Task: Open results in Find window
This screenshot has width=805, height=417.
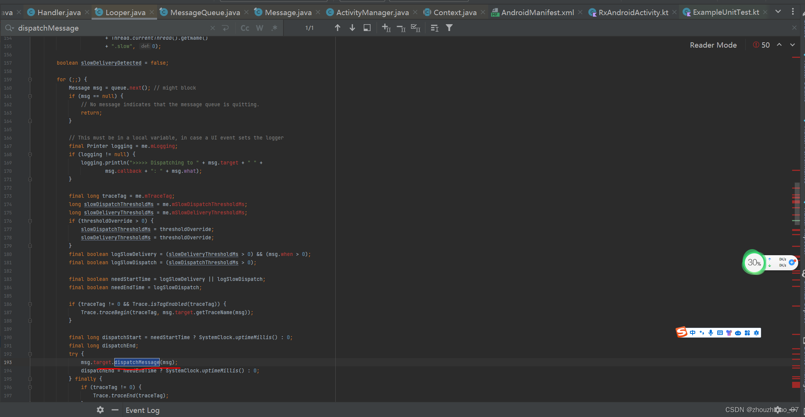Action: [x=367, y=28]
